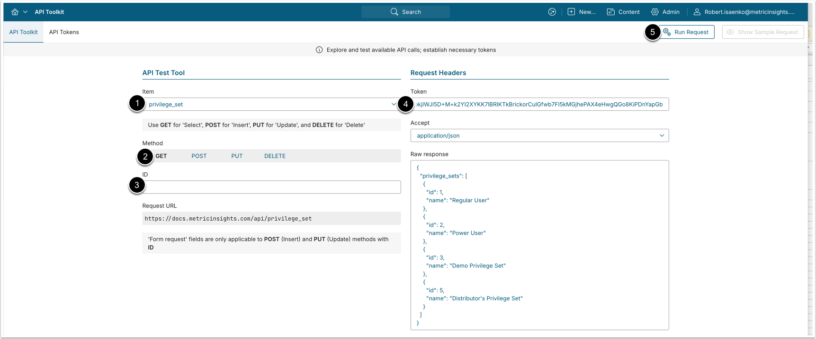Viewport: 816px width, 339px height.
Task: Click the Show Sample Request button
Action: 762,32
